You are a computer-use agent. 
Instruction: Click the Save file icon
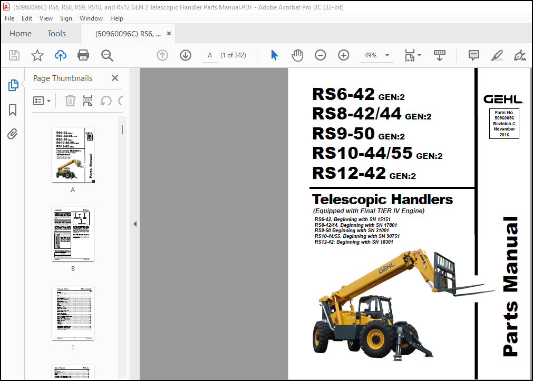[x=14, y=55]
